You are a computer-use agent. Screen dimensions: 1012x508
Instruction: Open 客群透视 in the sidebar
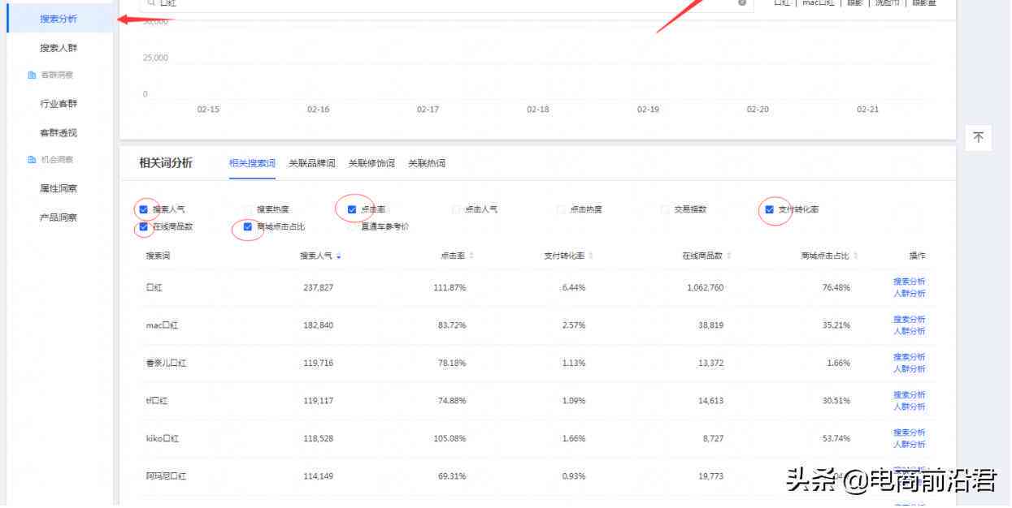coord(59,133)
